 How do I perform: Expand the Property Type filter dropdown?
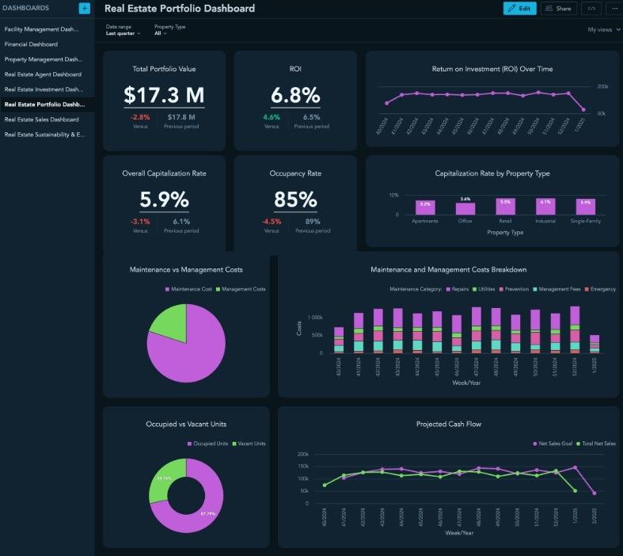(x=161, y=33)
